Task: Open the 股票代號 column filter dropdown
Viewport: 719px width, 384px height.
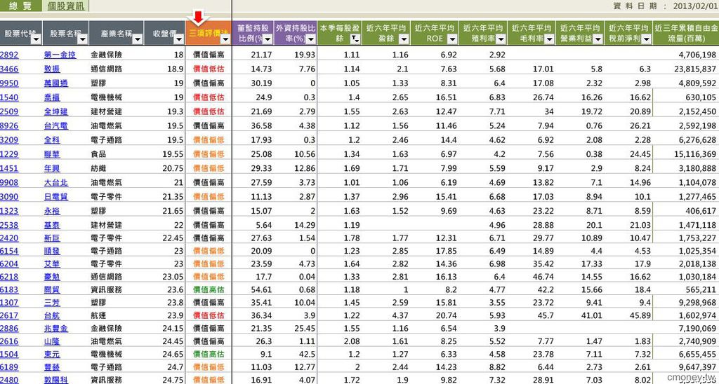Action: (37, 40)
